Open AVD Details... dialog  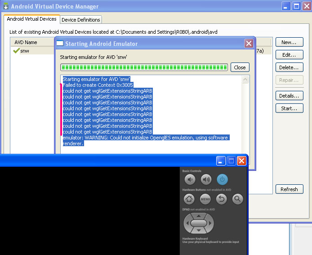290,96
